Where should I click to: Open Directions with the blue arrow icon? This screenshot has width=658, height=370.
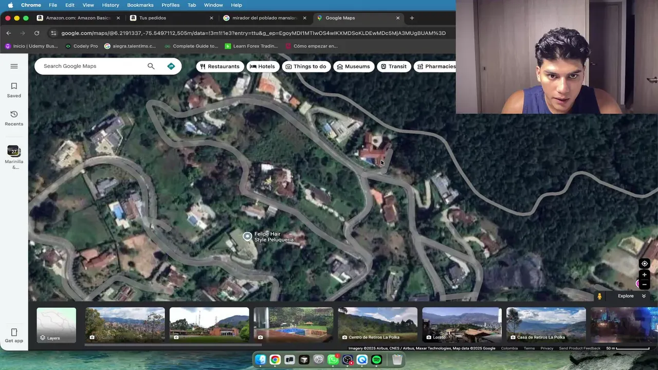click(171, 66)
